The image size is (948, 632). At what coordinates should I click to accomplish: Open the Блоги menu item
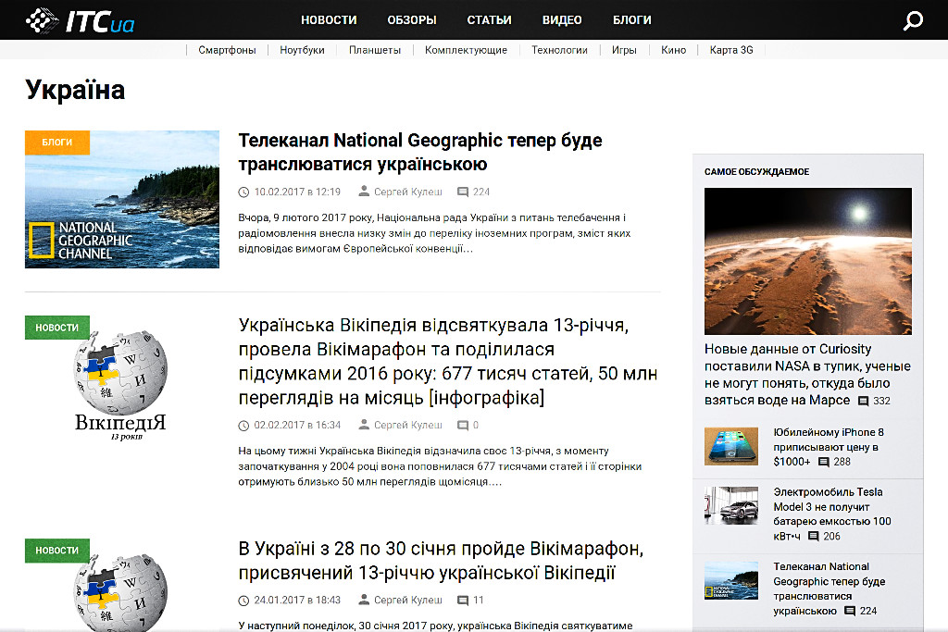631,20
